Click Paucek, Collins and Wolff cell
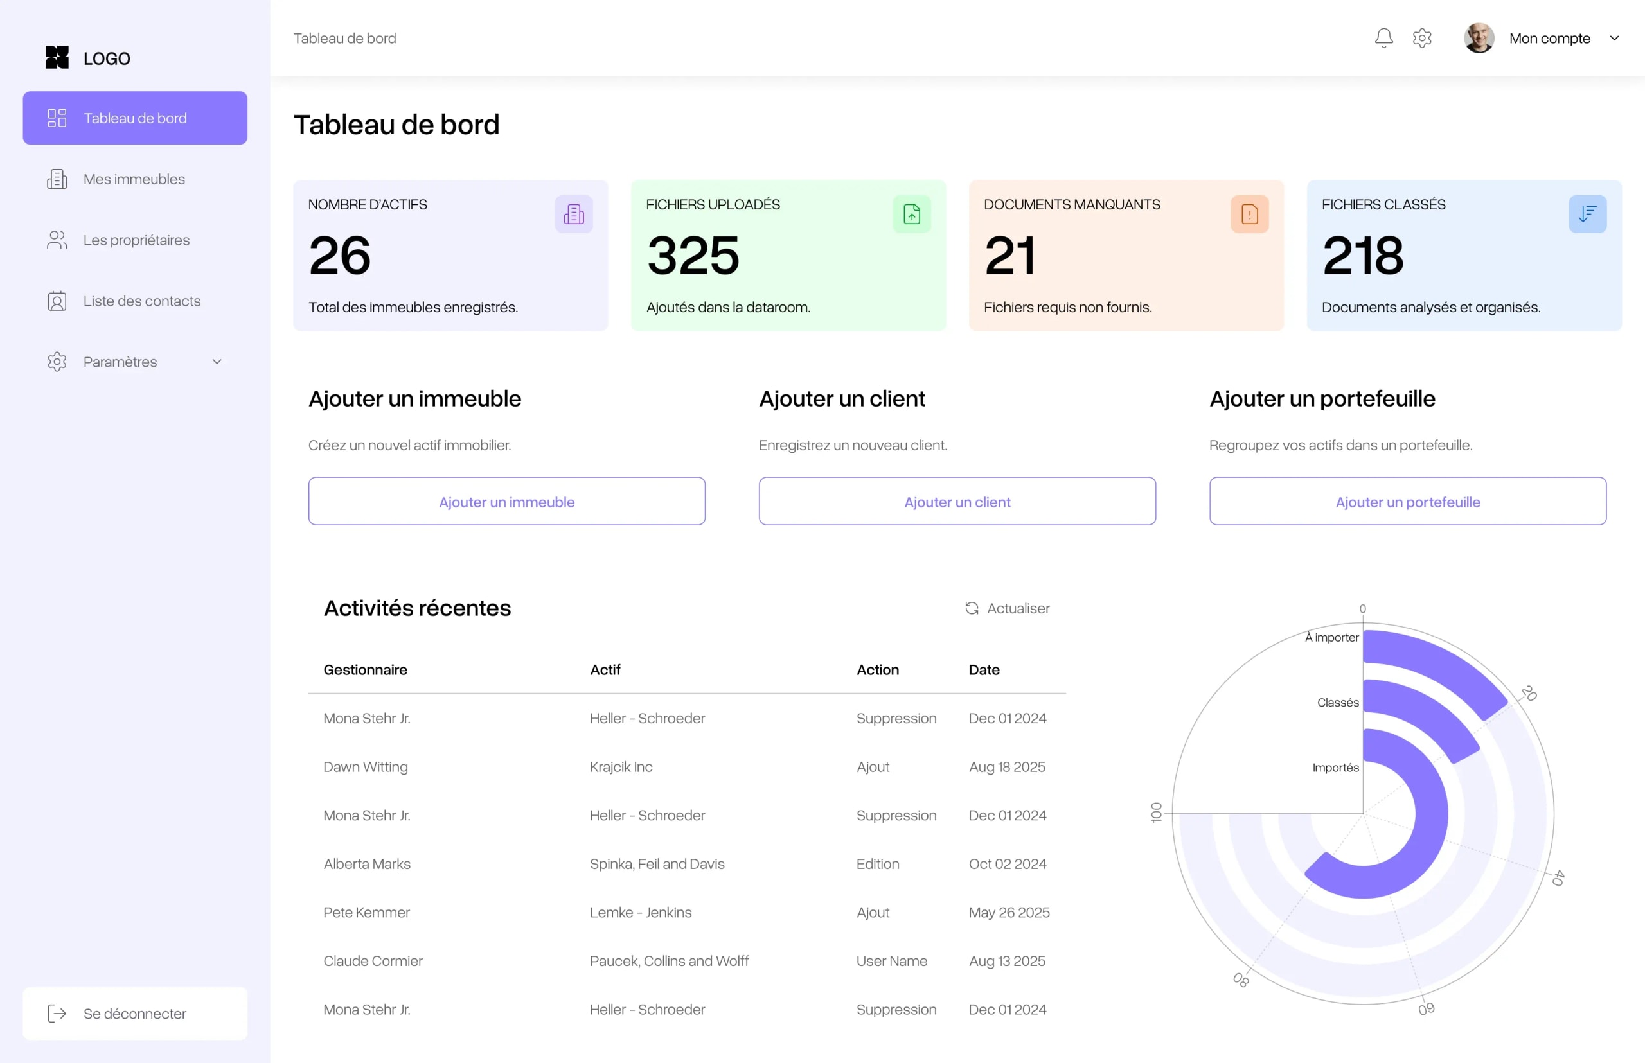The height and width of the screenshot is (1063, 1645). (669, 961)
